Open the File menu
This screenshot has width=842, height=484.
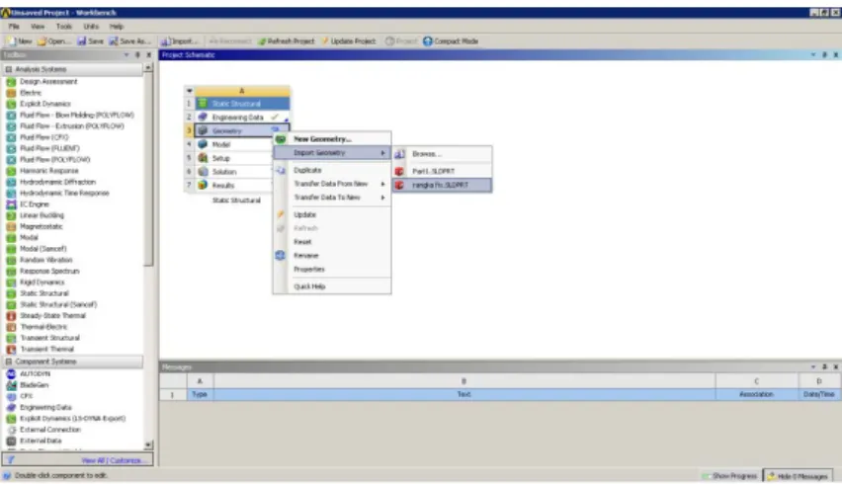coord(14,27)
